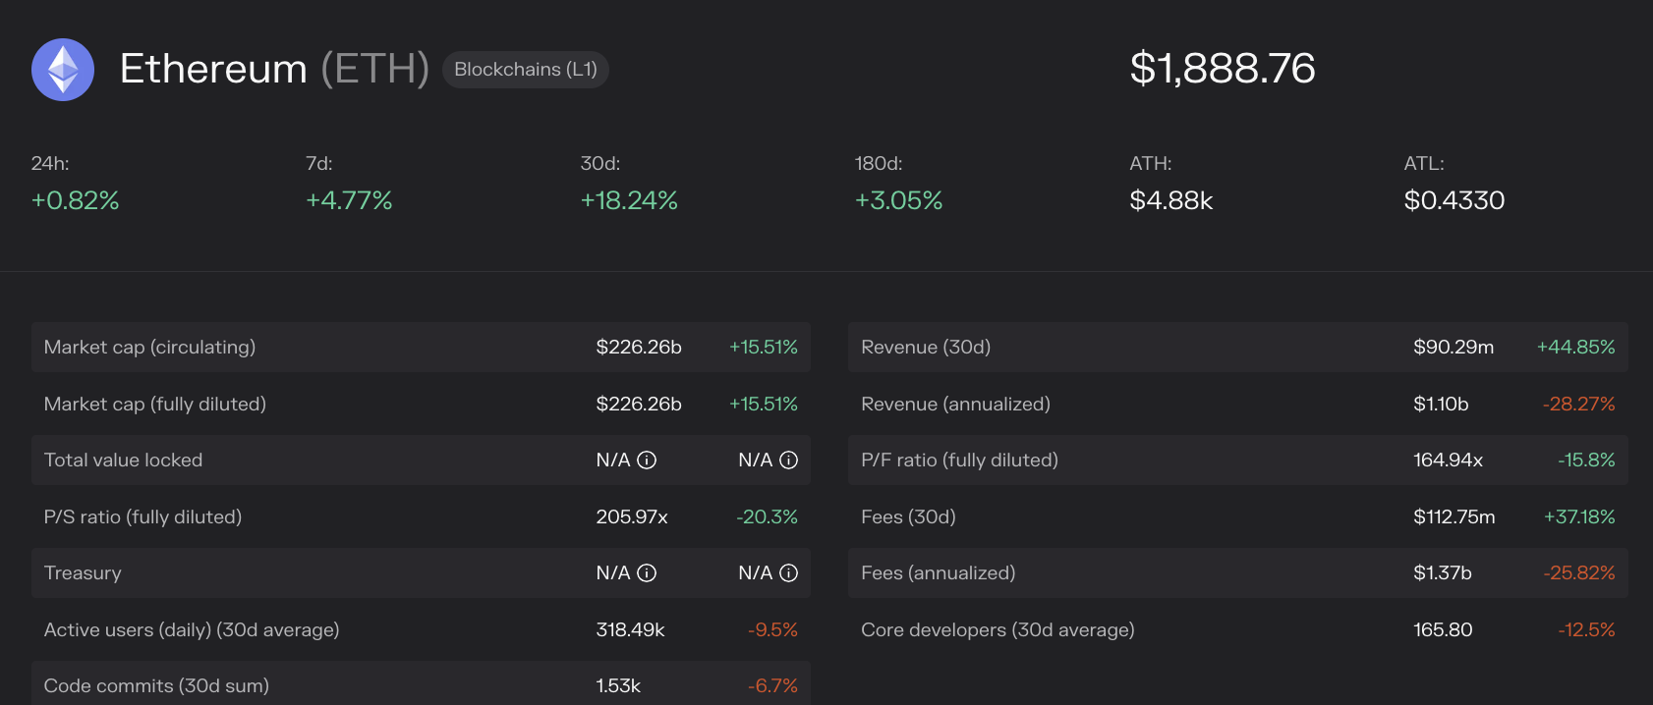Click $226.26b in Market cap (fully diluted) row
This screenshot has height=705, width=1653.
coord(639,405)
